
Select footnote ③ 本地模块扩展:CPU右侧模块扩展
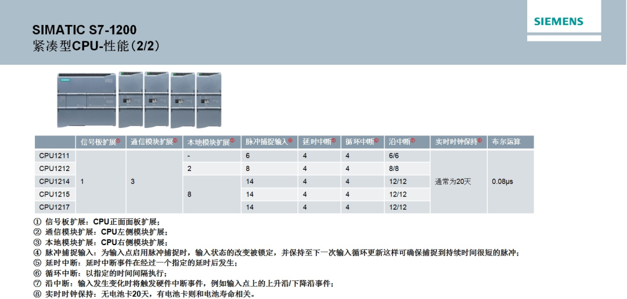tap(102, 242)
